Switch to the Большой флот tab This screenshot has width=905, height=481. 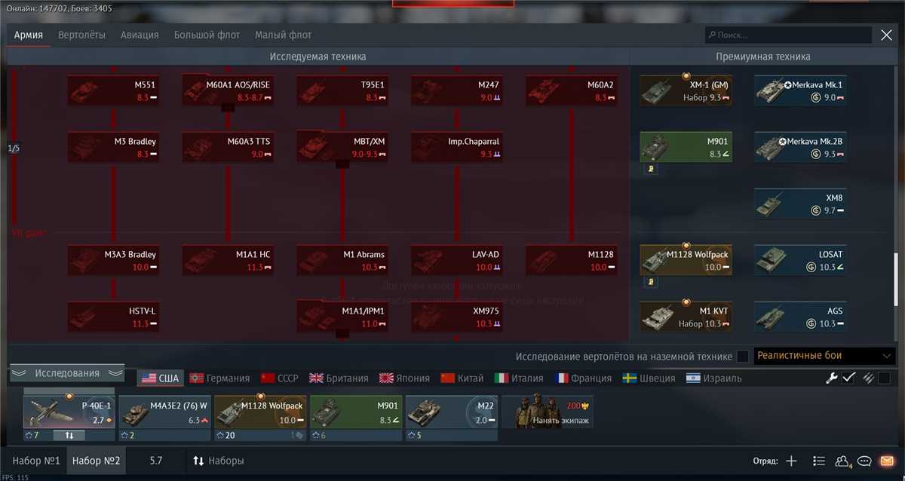(207, 35)
